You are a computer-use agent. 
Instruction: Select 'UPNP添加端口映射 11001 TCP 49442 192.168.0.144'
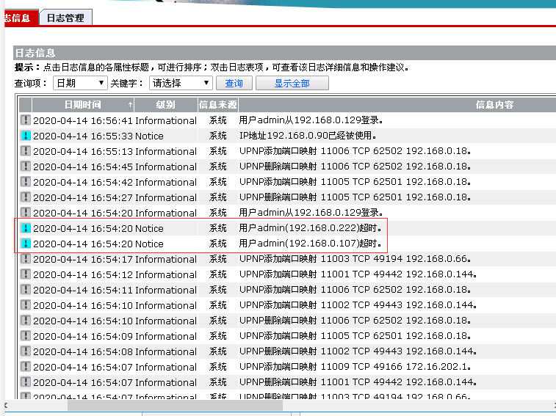pyautogui.click(x=358, y=274)
